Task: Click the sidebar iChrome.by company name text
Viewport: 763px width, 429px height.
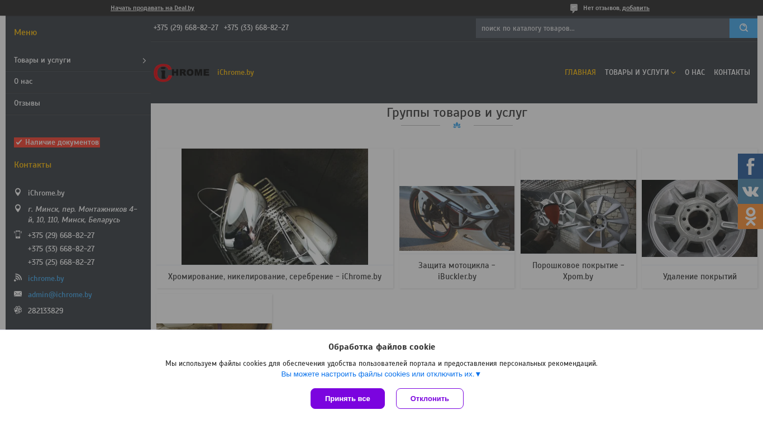Action: [x=46, y=193]
